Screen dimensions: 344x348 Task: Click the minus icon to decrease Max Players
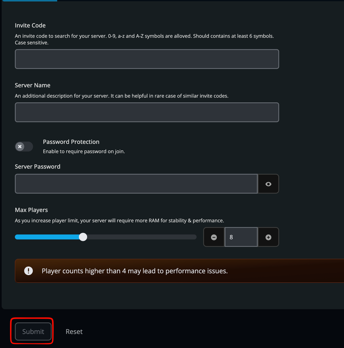214,237
